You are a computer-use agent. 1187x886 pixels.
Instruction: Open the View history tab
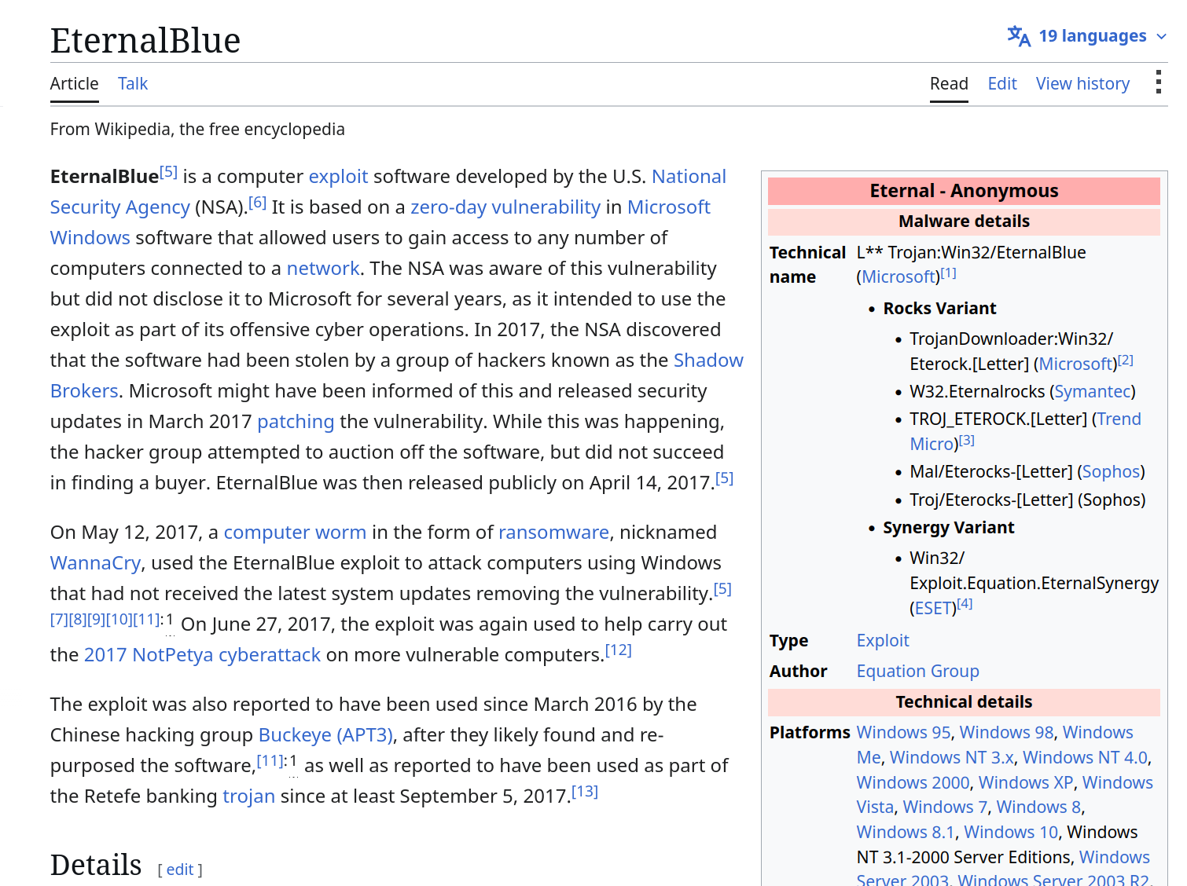[1082, 83]
